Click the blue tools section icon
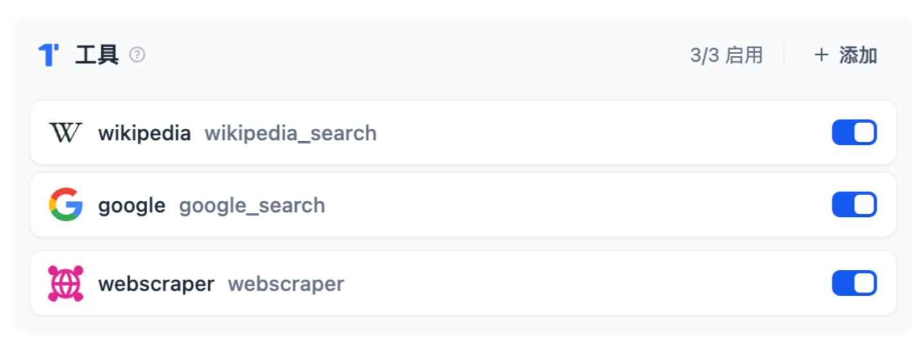912x358 pixels. pos(48,55)
